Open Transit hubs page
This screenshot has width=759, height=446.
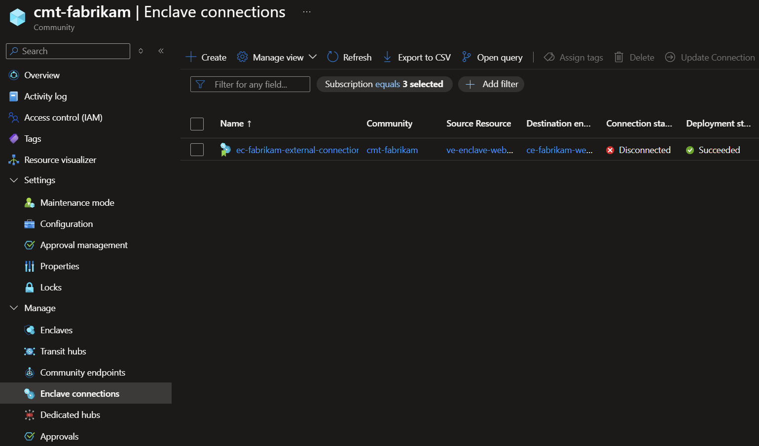coord(63,351)
